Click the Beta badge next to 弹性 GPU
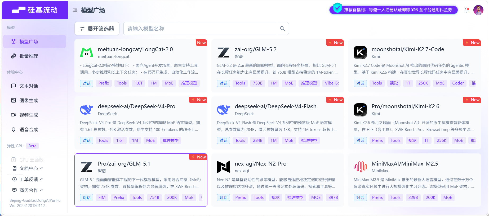 click(32, 146)
